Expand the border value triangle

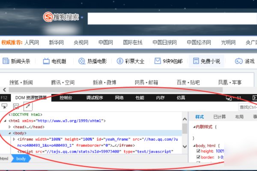[x=219, y=157]
